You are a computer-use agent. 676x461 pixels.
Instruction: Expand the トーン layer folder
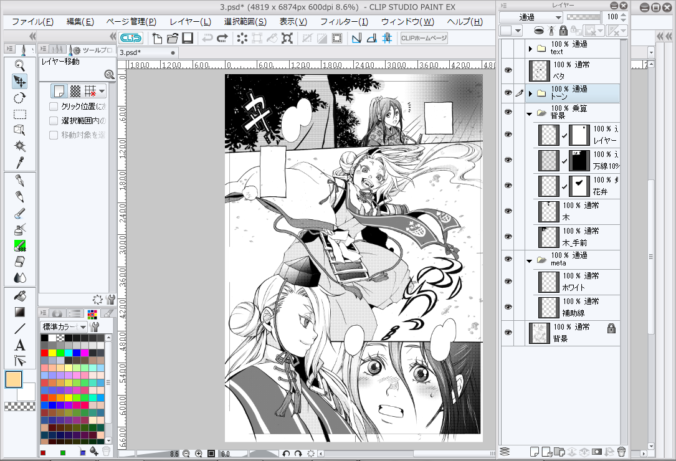click(530, 93)
